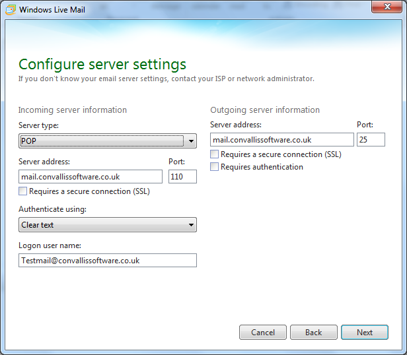
Task: Focus the Logon user name text box
Action: (108, 261)
